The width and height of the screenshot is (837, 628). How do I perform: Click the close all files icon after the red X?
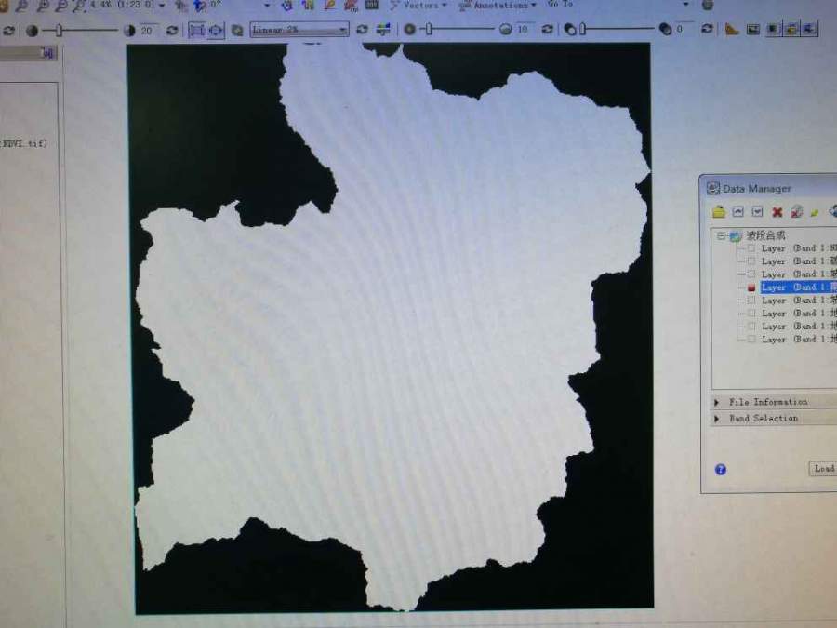pyautogui.click(x=796, y=211)
